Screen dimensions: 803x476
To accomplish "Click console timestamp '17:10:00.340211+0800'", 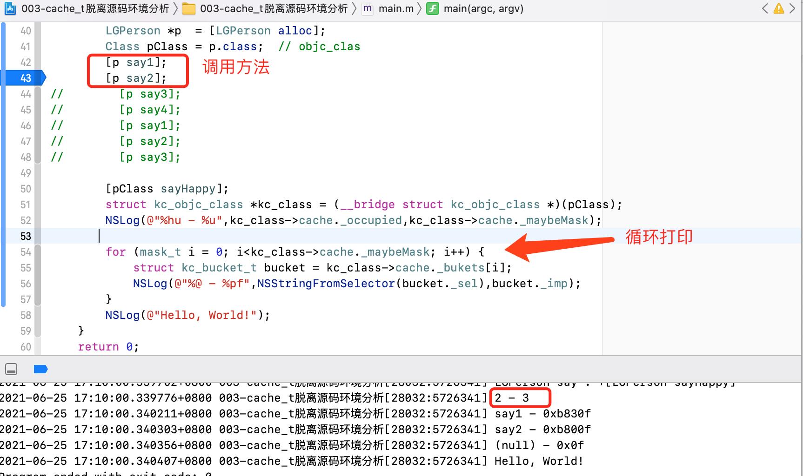I will [143, 414].
